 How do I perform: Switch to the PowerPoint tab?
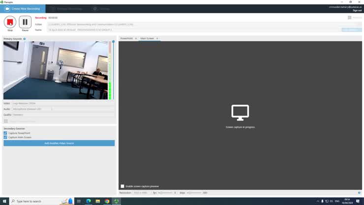126,38
